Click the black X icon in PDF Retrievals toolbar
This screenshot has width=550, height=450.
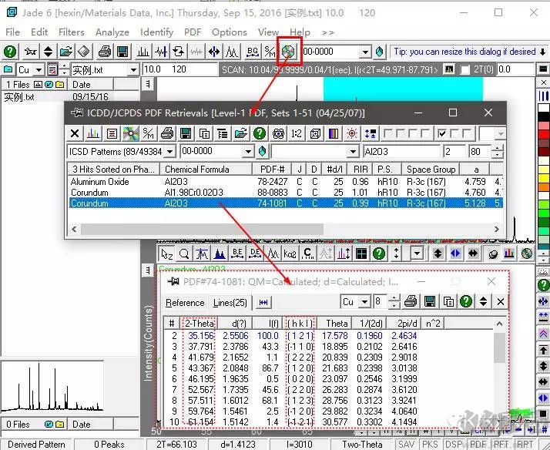[x=75, y=133]
